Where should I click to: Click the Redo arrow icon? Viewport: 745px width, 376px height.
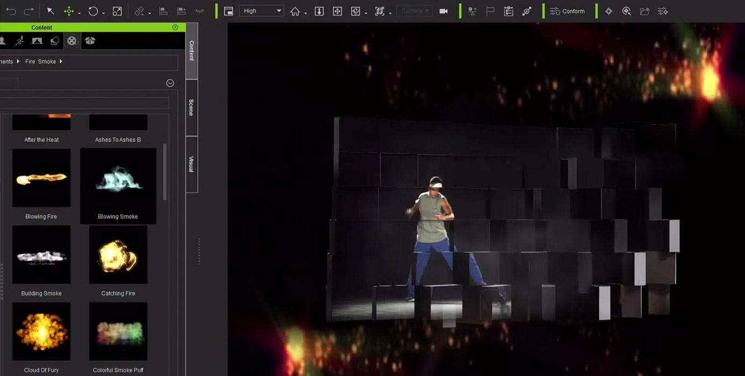coord(29,11)
